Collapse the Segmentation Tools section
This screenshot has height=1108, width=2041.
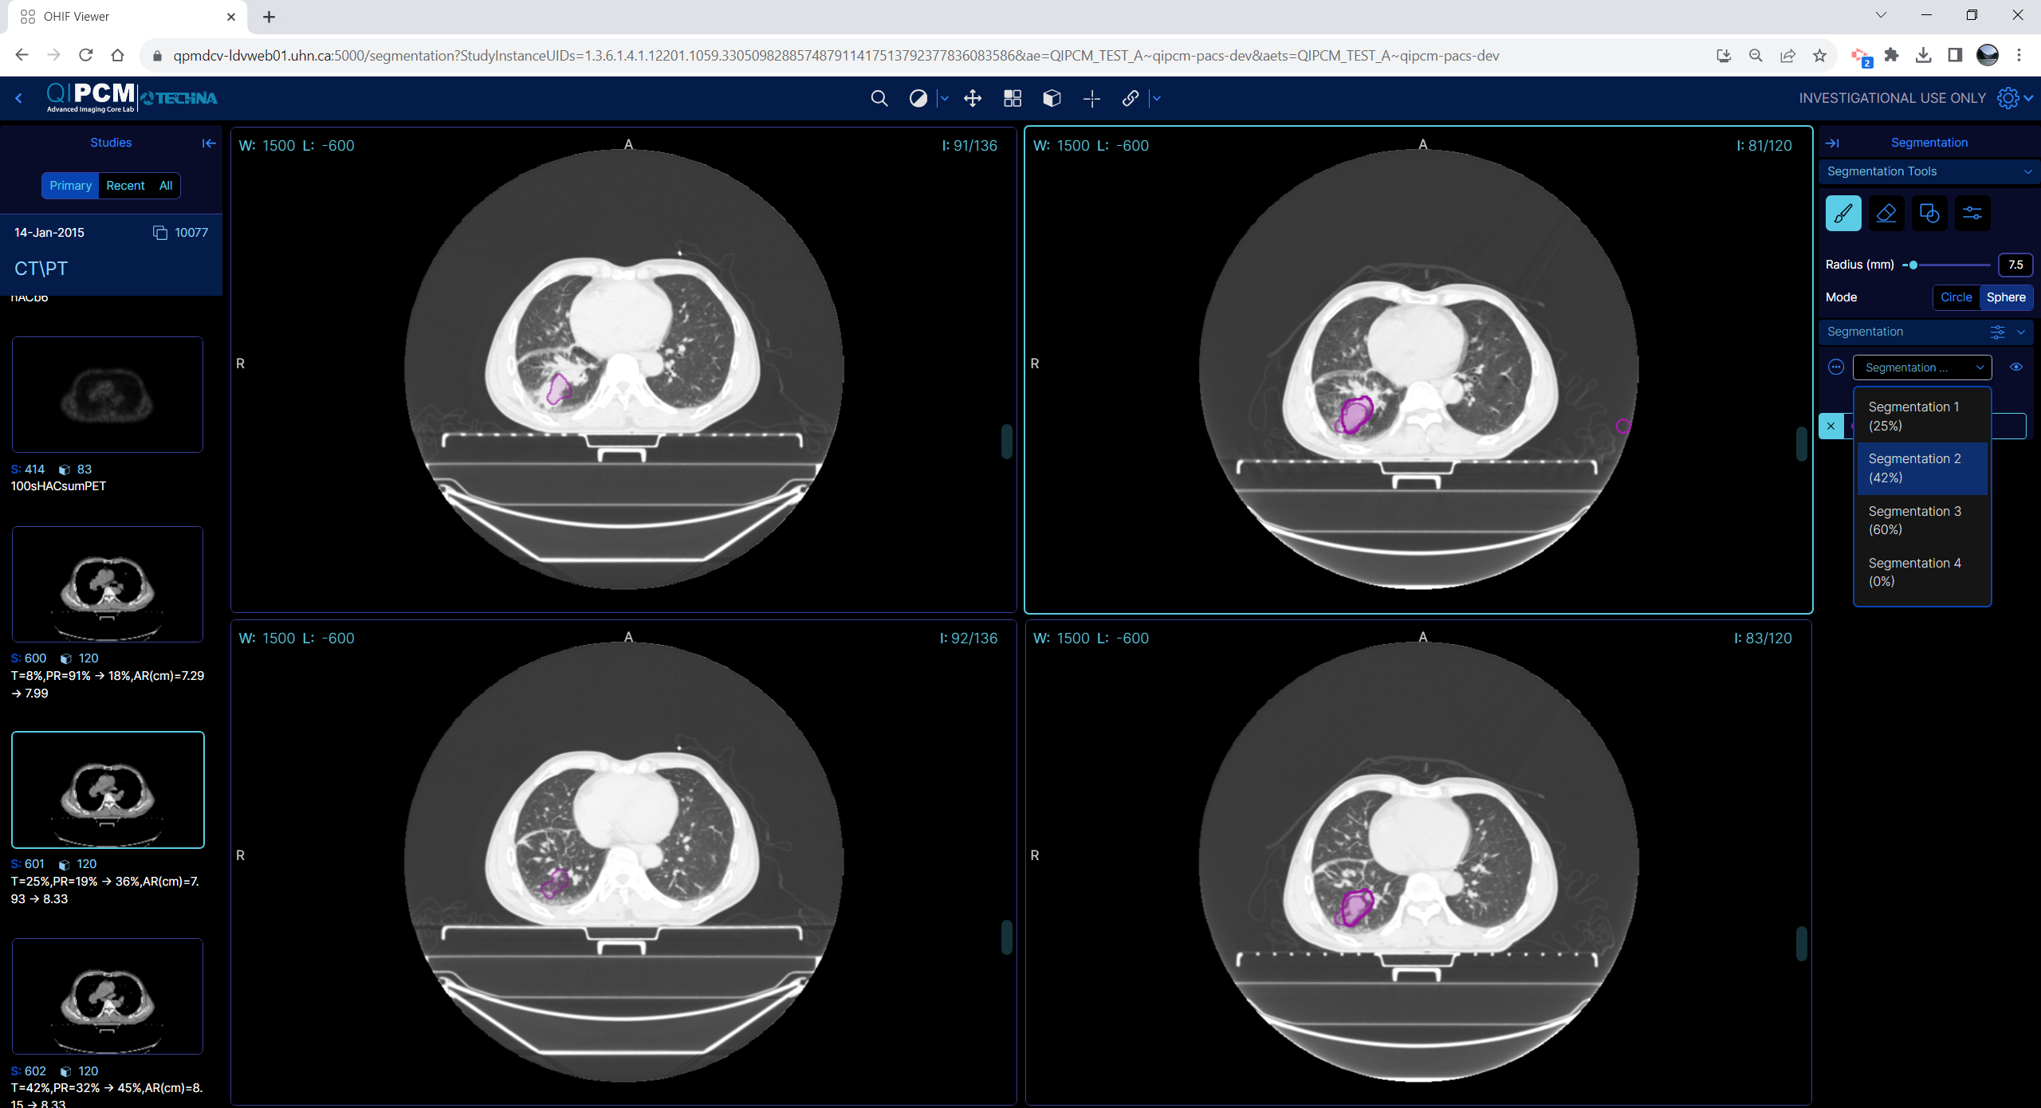tap(2027, 172)
